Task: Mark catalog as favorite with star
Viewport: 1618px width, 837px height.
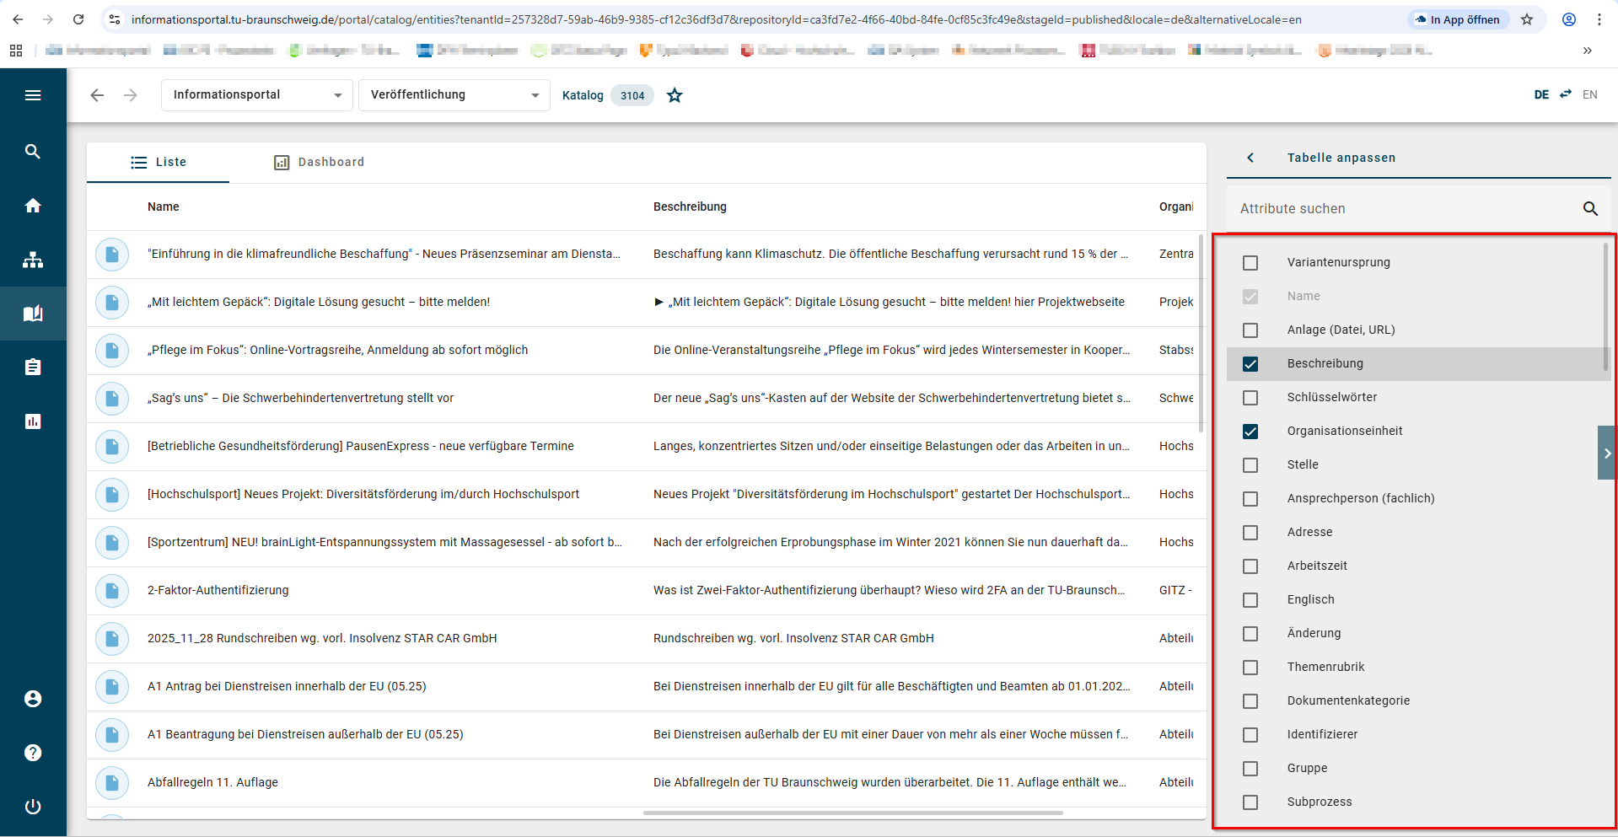Action: (675, 95)
